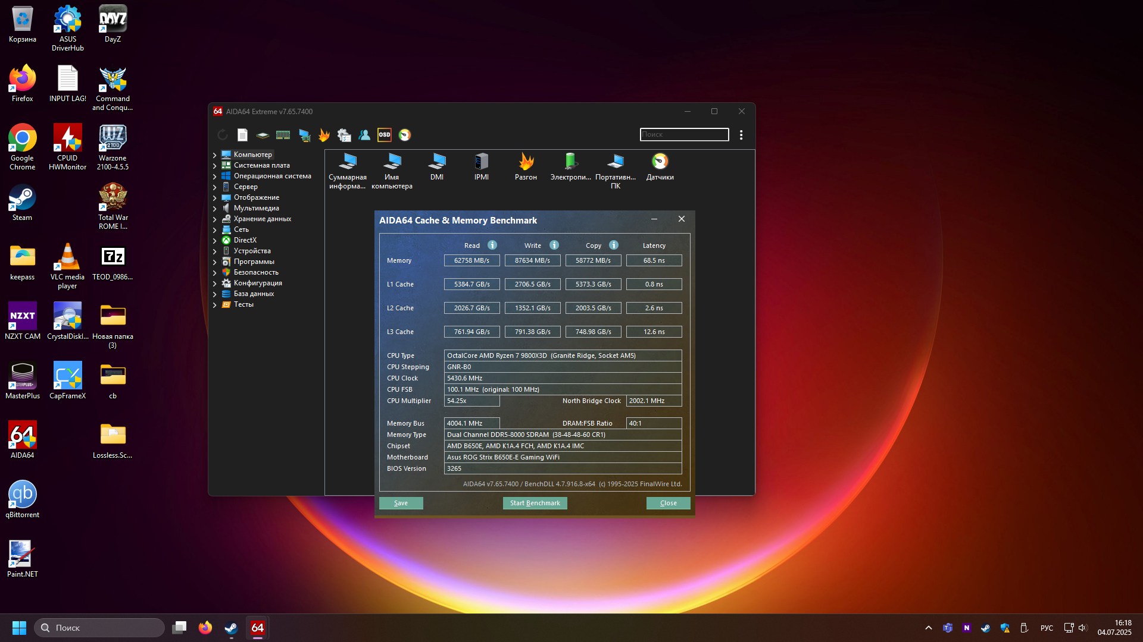
Task: Open Task View on the taskbar
Action: (179, 628)
